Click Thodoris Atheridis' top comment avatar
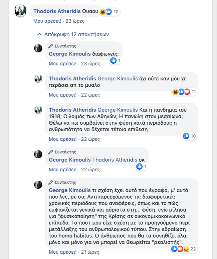The image size is (217, 259). [20, 11]
